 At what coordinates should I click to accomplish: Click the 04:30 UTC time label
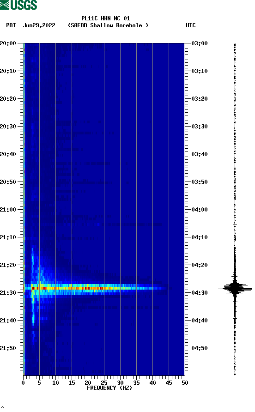200,293
